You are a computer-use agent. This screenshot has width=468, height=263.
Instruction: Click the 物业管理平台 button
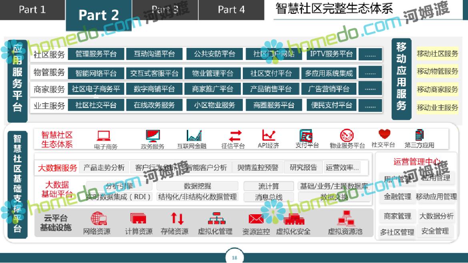pos(212,74)
